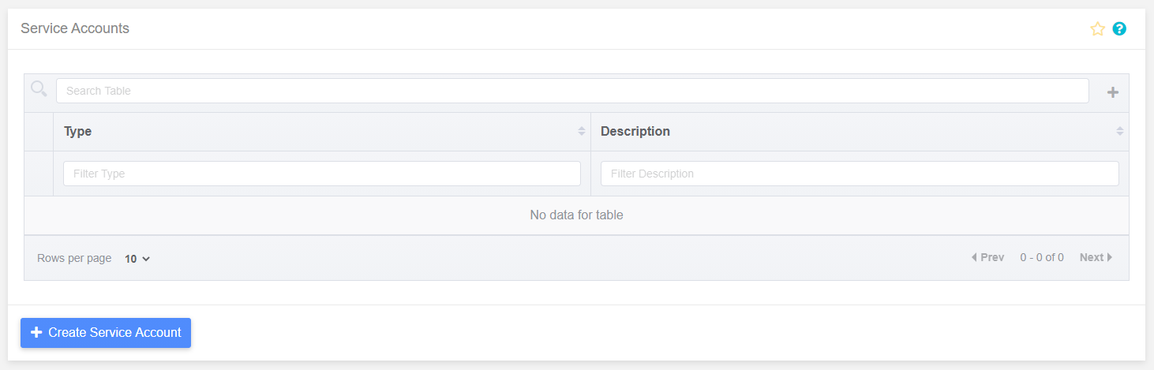Sort table by Type column arrows

[x=582, y=131]
